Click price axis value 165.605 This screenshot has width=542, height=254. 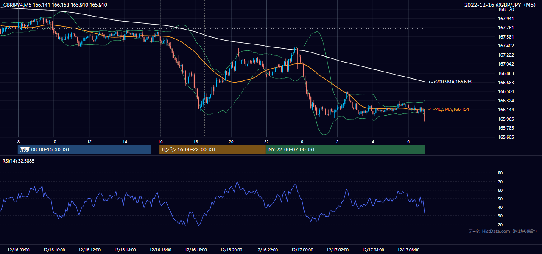click(506, 137)
